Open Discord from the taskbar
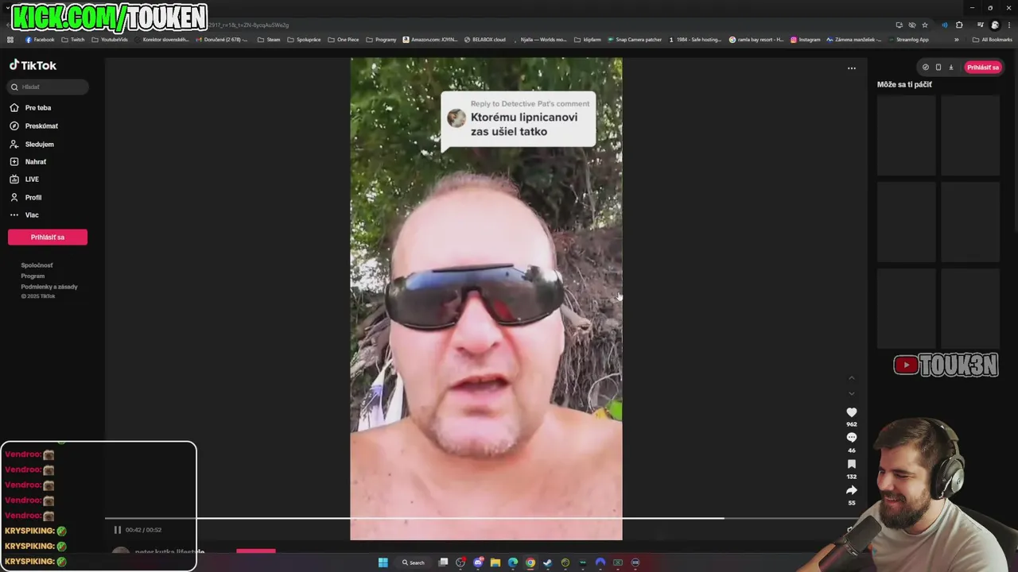The height and width of the screenshot is (572, 1018). click(478, 562)
